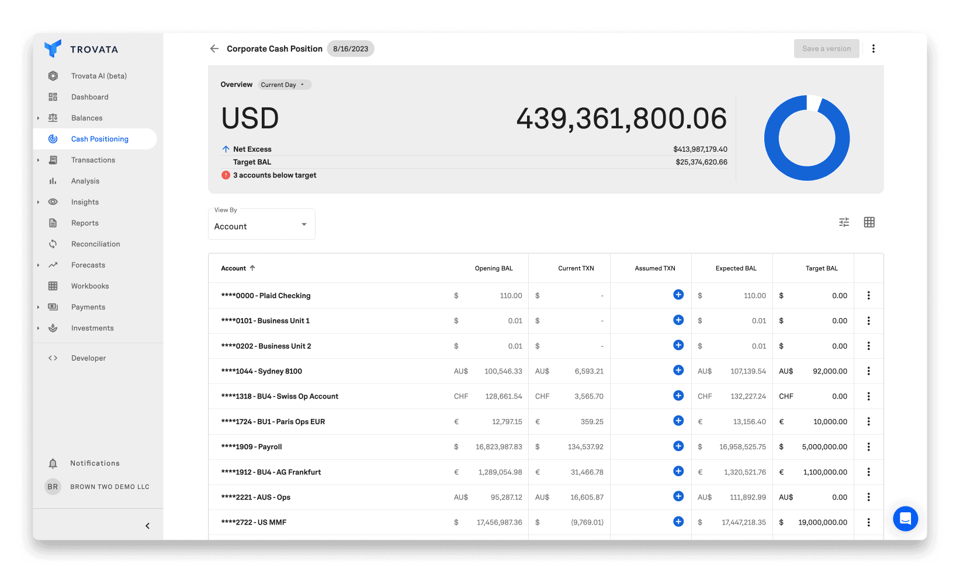The width and height of the screenshot is (960, 573).
Task: Click the Analysis bar chart icon
Action: [x=53, y=181]
